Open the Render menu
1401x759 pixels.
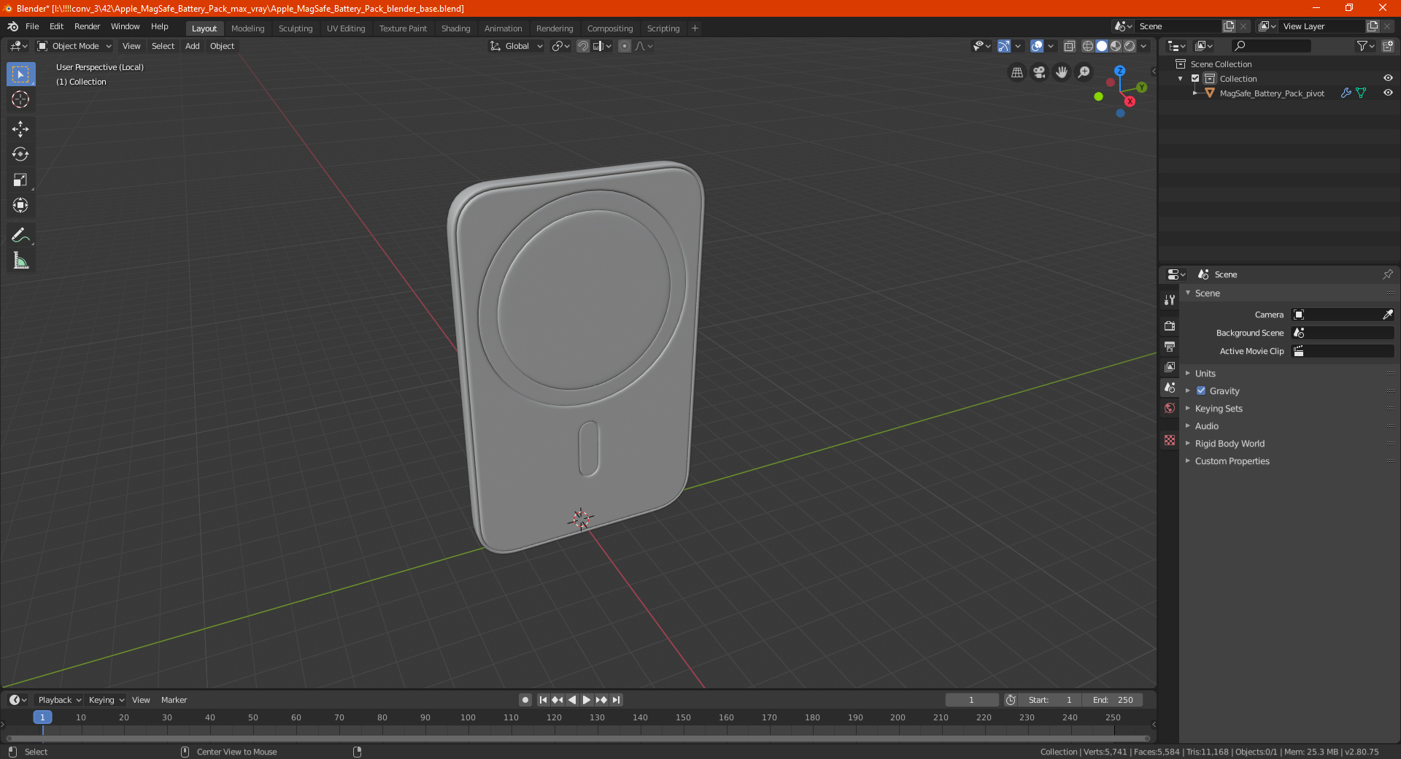87,26
